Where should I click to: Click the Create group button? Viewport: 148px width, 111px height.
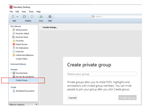pyautogui.click(x=127, y=98)
